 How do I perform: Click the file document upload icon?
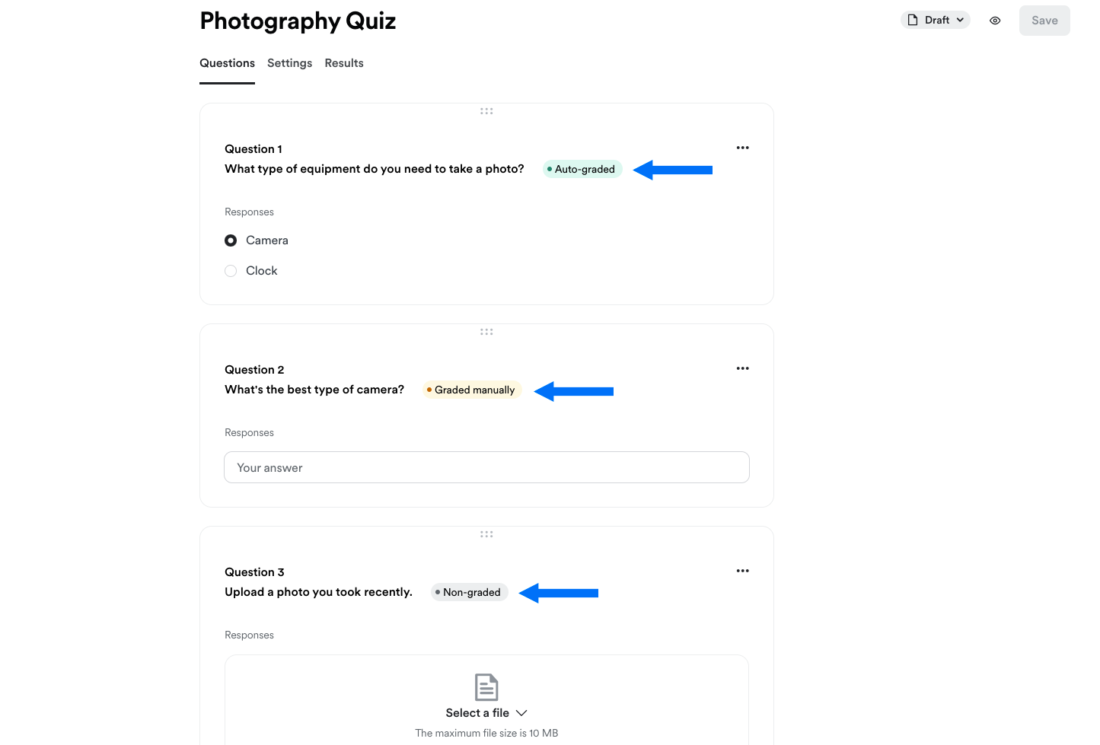point(486,687)
